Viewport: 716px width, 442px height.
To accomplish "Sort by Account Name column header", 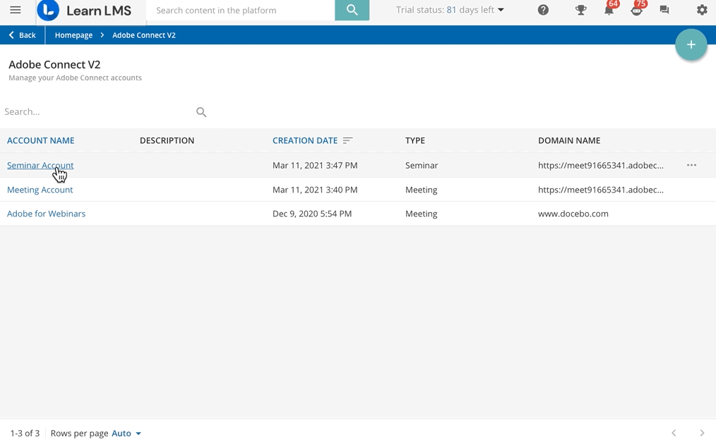I will pyautogui.click(x=41, y=140).
